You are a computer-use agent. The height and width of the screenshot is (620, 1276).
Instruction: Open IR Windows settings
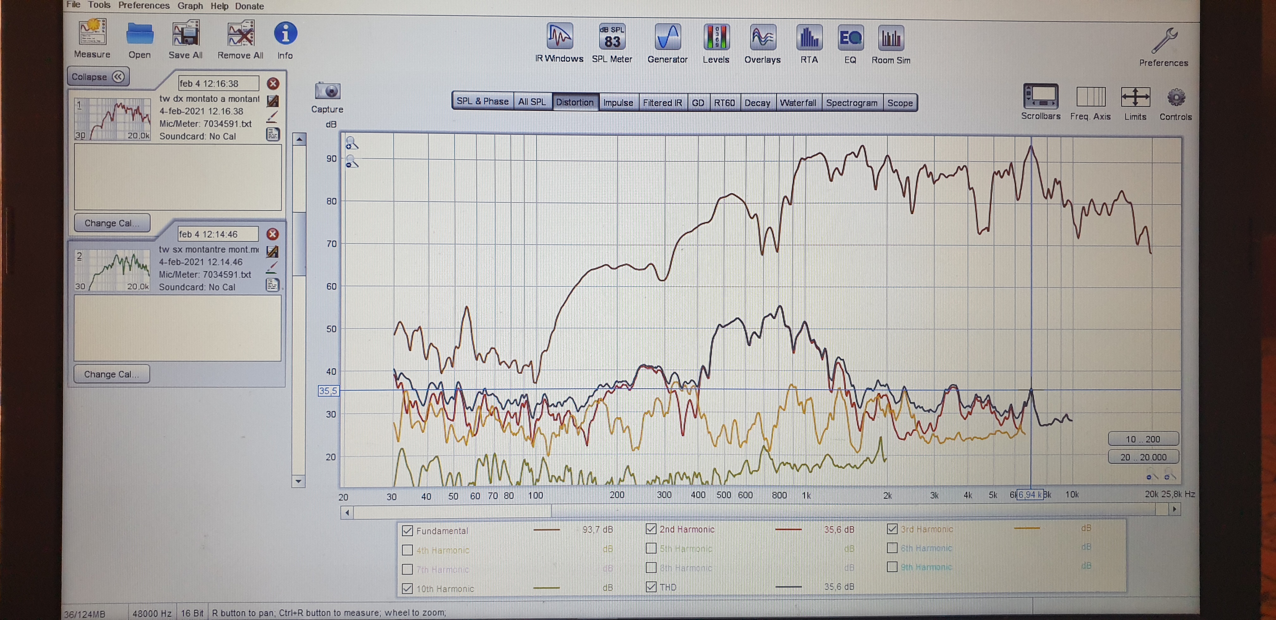point(560,37)
